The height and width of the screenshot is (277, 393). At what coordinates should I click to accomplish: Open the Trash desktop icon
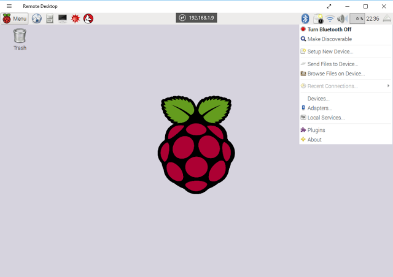pyautogui.click(x=20, y=39)
